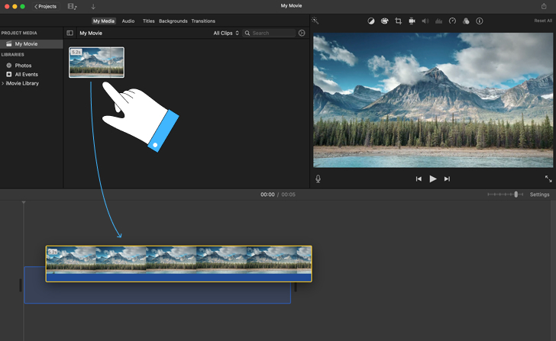Click the magic wand auto-enhance icon

tap(315, 21)
